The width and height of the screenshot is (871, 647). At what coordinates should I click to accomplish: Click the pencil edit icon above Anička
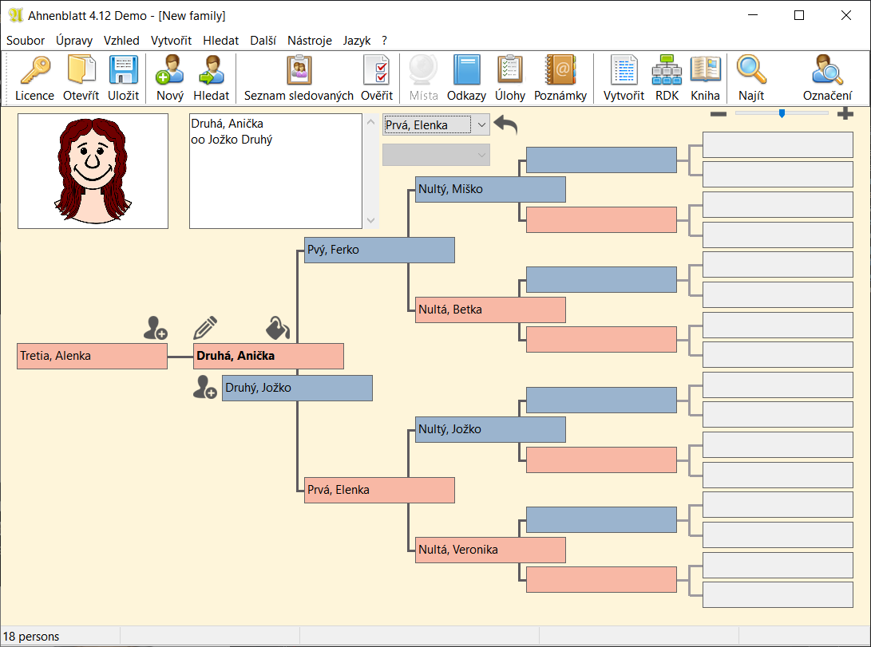pos(205,328)
